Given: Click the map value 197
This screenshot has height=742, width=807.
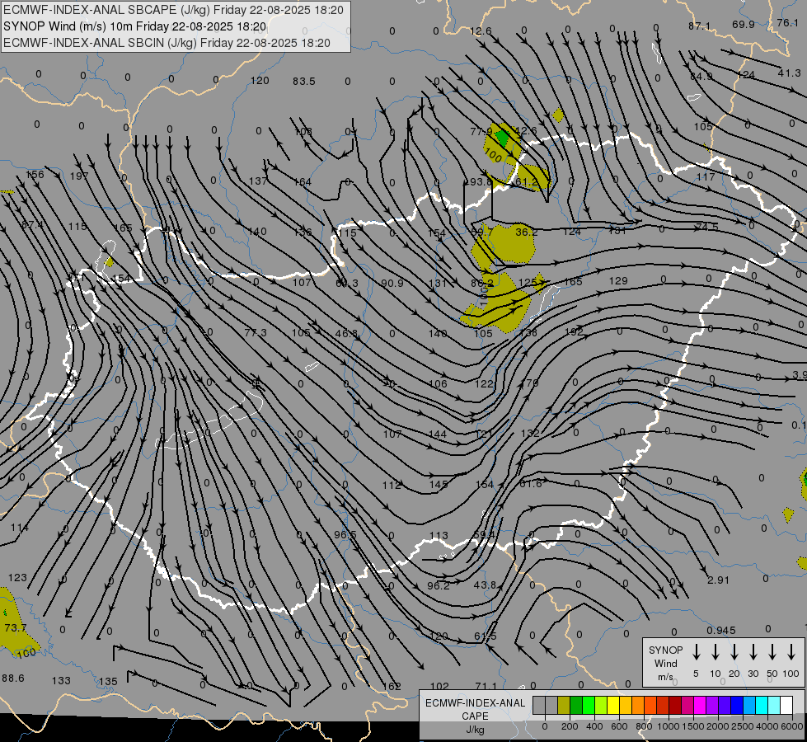Looking at the screenshot, I should pyautogui.click(x=79, y=176).
